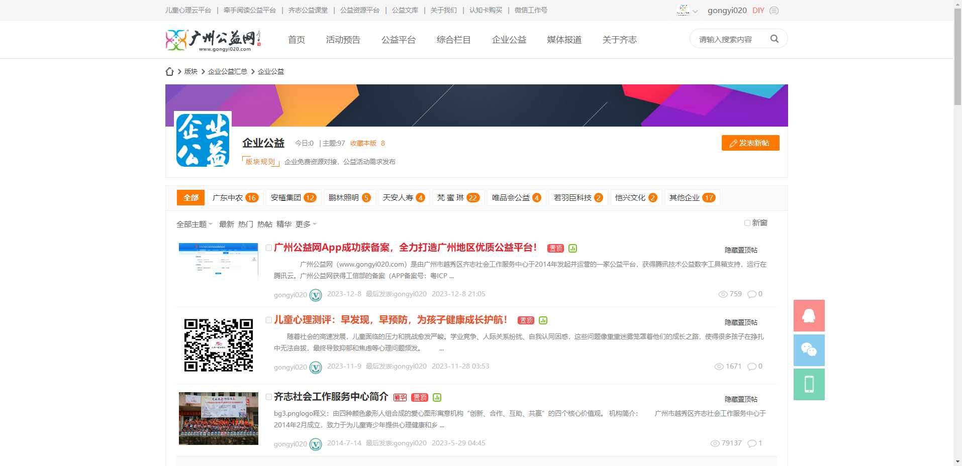Screen dimensions: 962x466
Task: Click the views eye icon showing 79137
Action: coord(715,443)
